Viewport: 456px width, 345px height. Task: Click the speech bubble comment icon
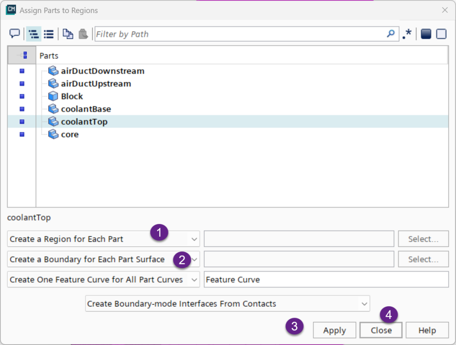pyautogui.click(x=14, y=34)
